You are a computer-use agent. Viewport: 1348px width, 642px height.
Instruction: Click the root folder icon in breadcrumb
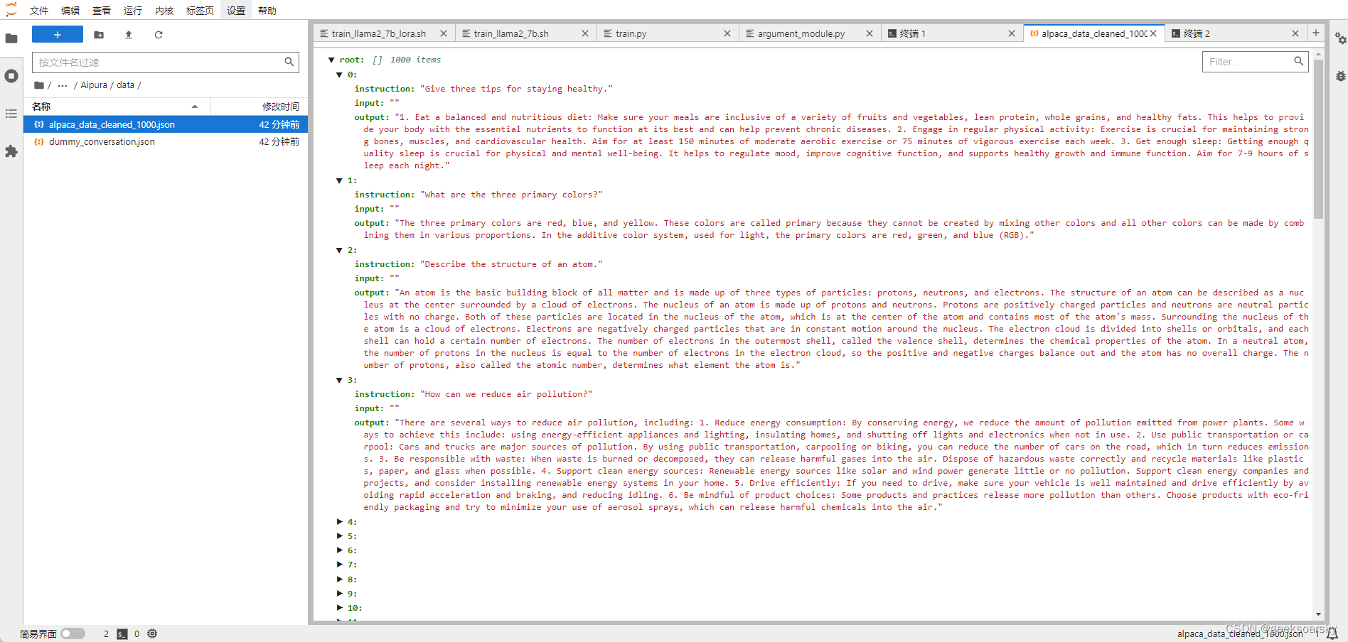(x=39, y=85)
